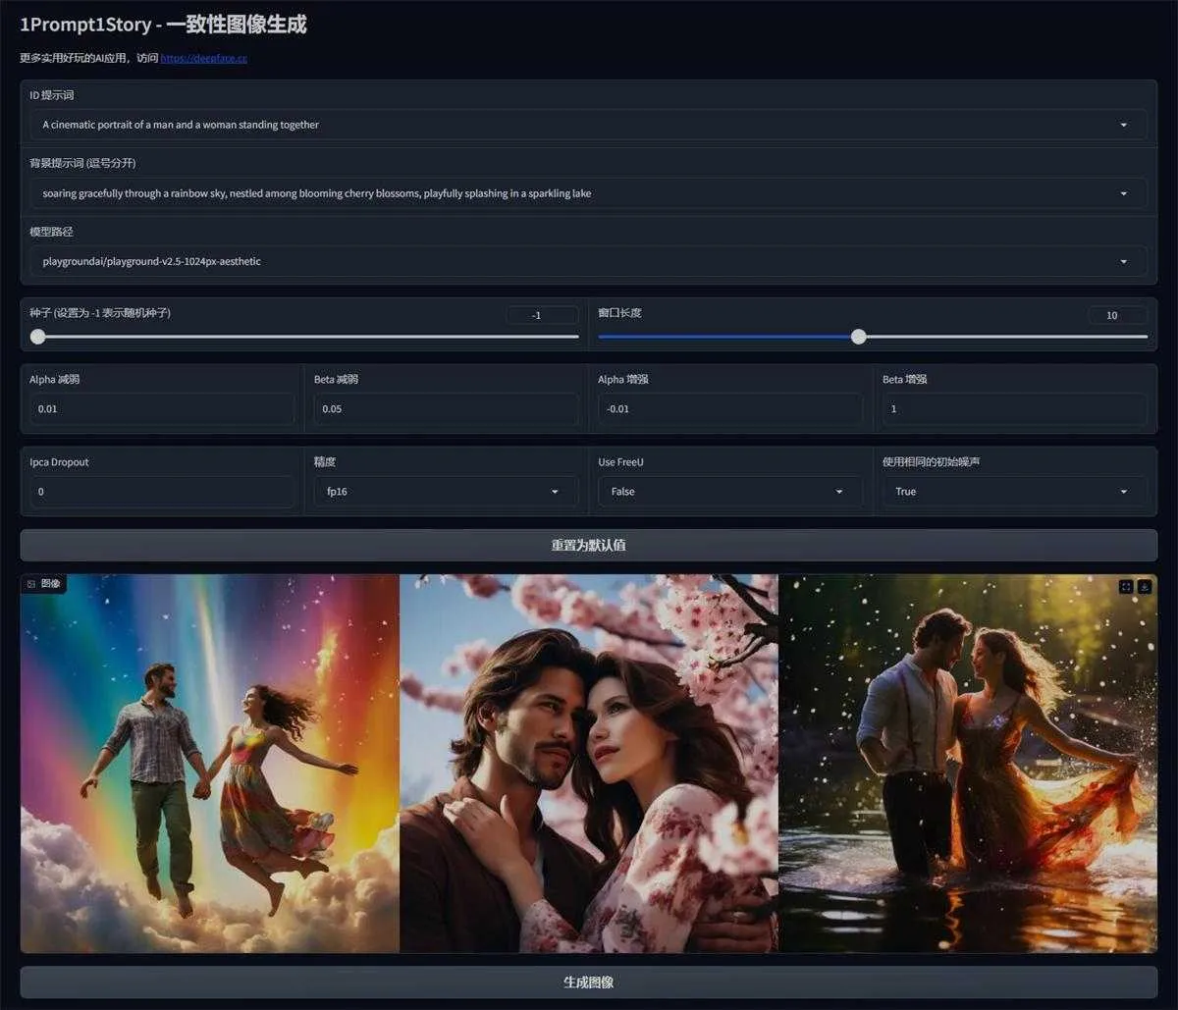The image size is (1178, 1010).
Task: Expand the Use FreeU dropdown
Action: click(730, 492)
